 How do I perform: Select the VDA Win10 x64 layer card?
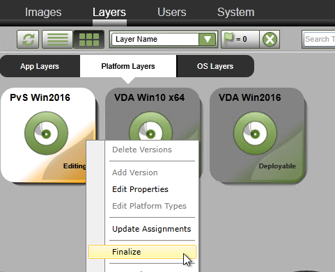pos(153,113)
